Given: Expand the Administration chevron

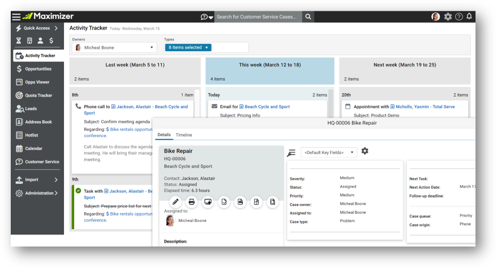Looking at the screenshot, I should pos(56,193).
